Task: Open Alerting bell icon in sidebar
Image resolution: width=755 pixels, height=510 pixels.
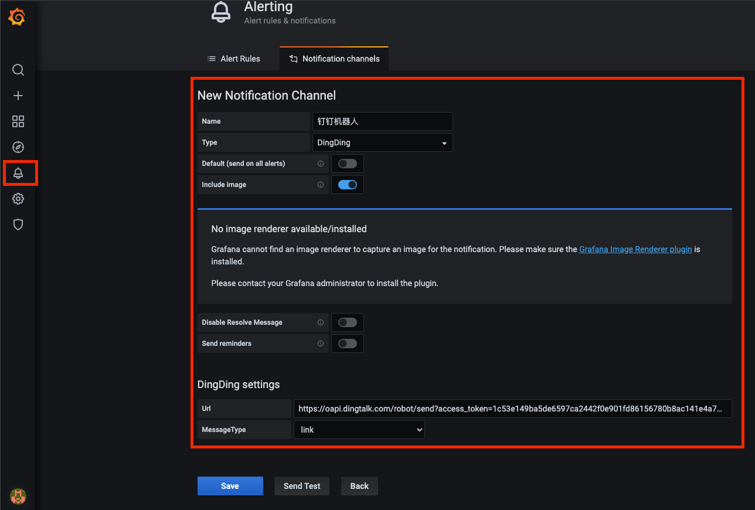Action: (18, 173)
